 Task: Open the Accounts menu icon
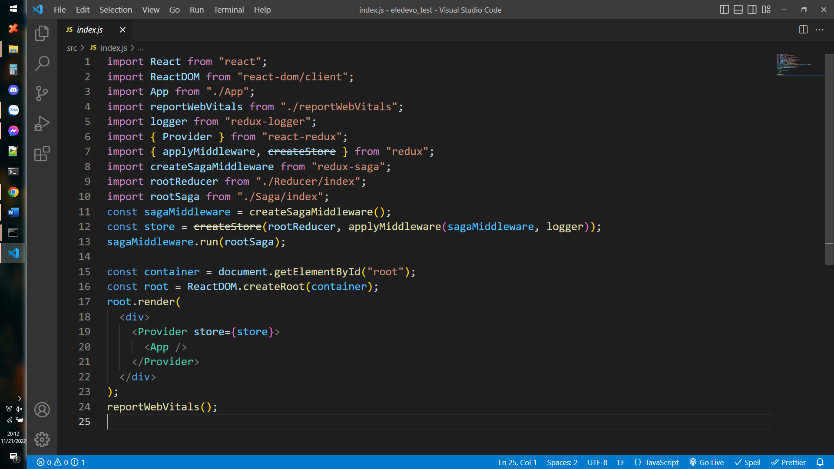point(42,410)
